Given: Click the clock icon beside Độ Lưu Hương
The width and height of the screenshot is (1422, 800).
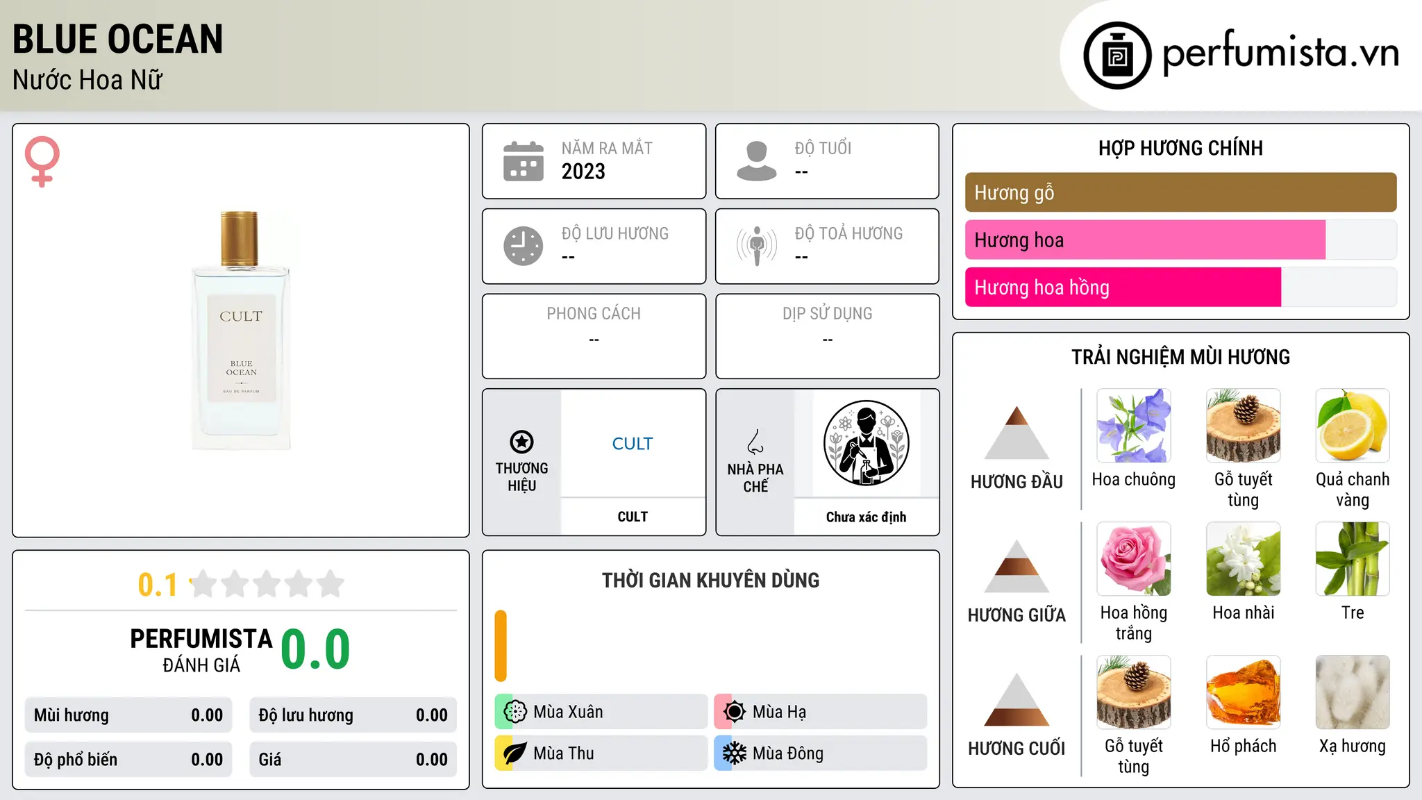Looking at the screenshot, I should pos(524,246).
